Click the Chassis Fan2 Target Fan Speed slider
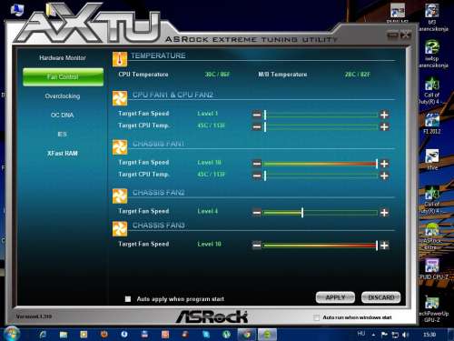The height and width of the screenshot is (341, 454). [321, 213]
